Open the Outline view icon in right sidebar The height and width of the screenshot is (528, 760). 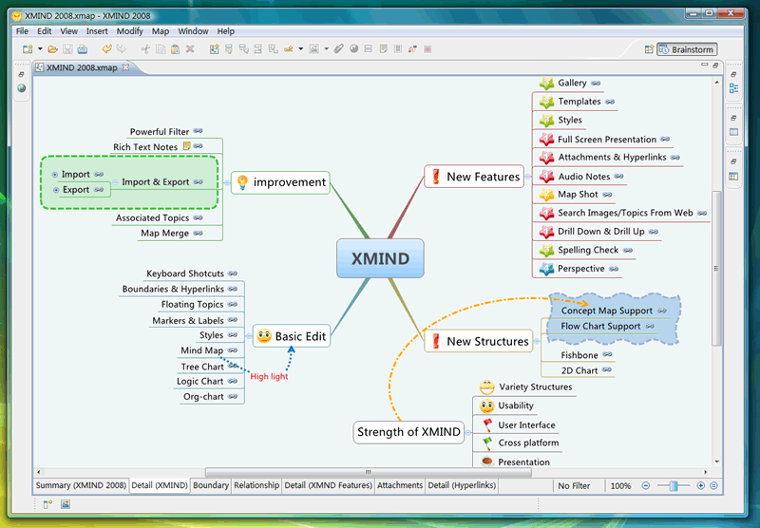(x=733, y=88)
